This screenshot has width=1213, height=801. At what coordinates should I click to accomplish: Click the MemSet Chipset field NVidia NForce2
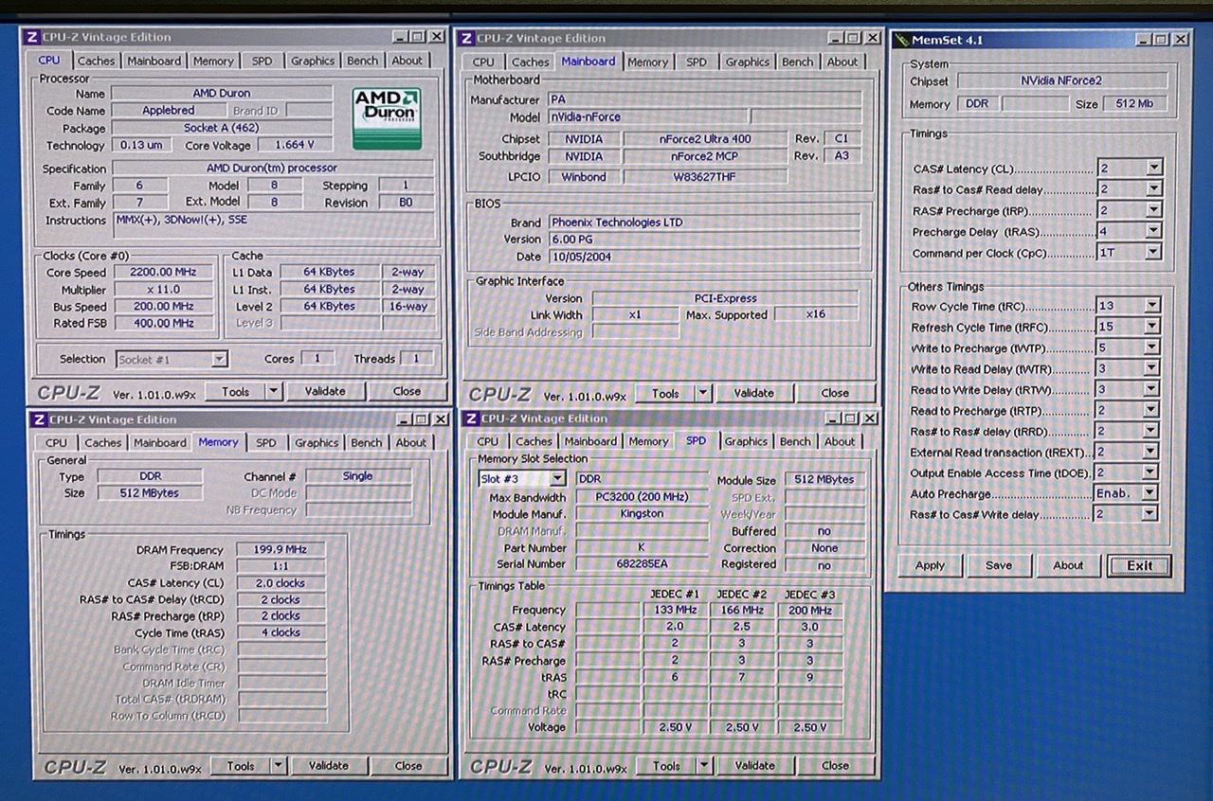1060,81
